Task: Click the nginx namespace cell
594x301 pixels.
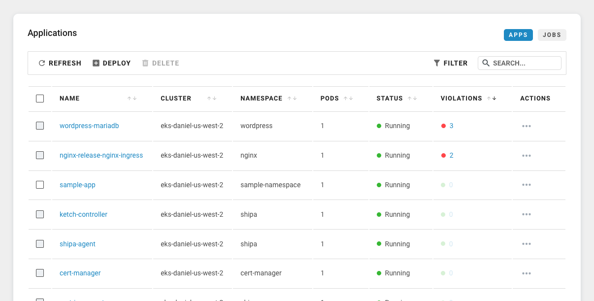Action: [x=249, y=155]
